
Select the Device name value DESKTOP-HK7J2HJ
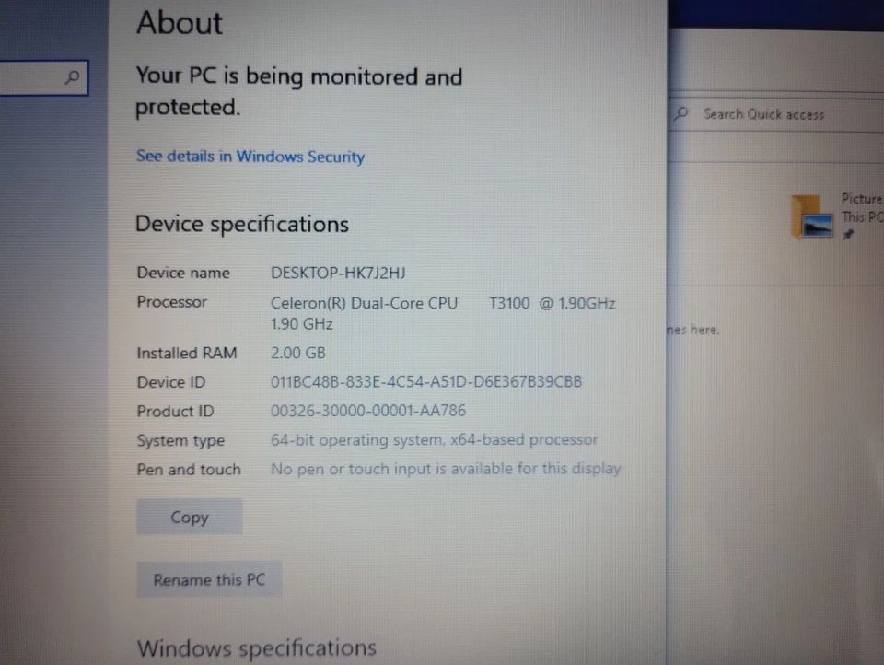point(338,273)
